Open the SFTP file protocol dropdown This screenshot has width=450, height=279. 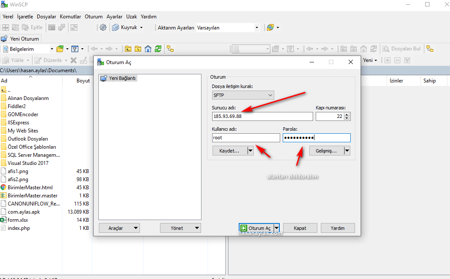(x=243, y=95)
